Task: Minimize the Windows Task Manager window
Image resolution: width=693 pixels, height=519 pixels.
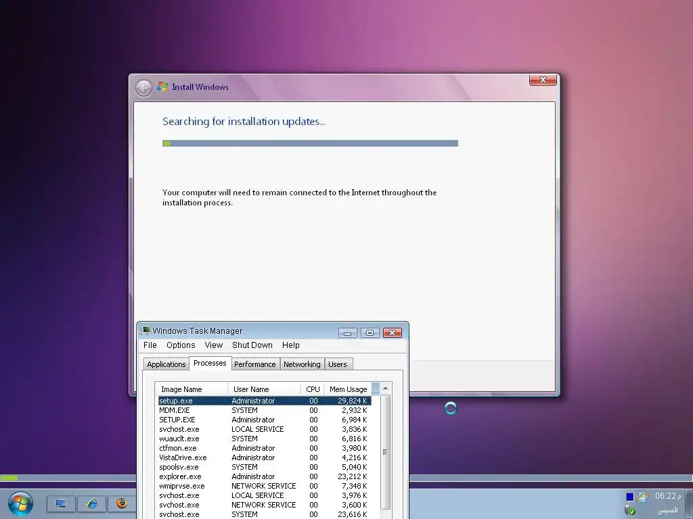Action: coord(347,332)
